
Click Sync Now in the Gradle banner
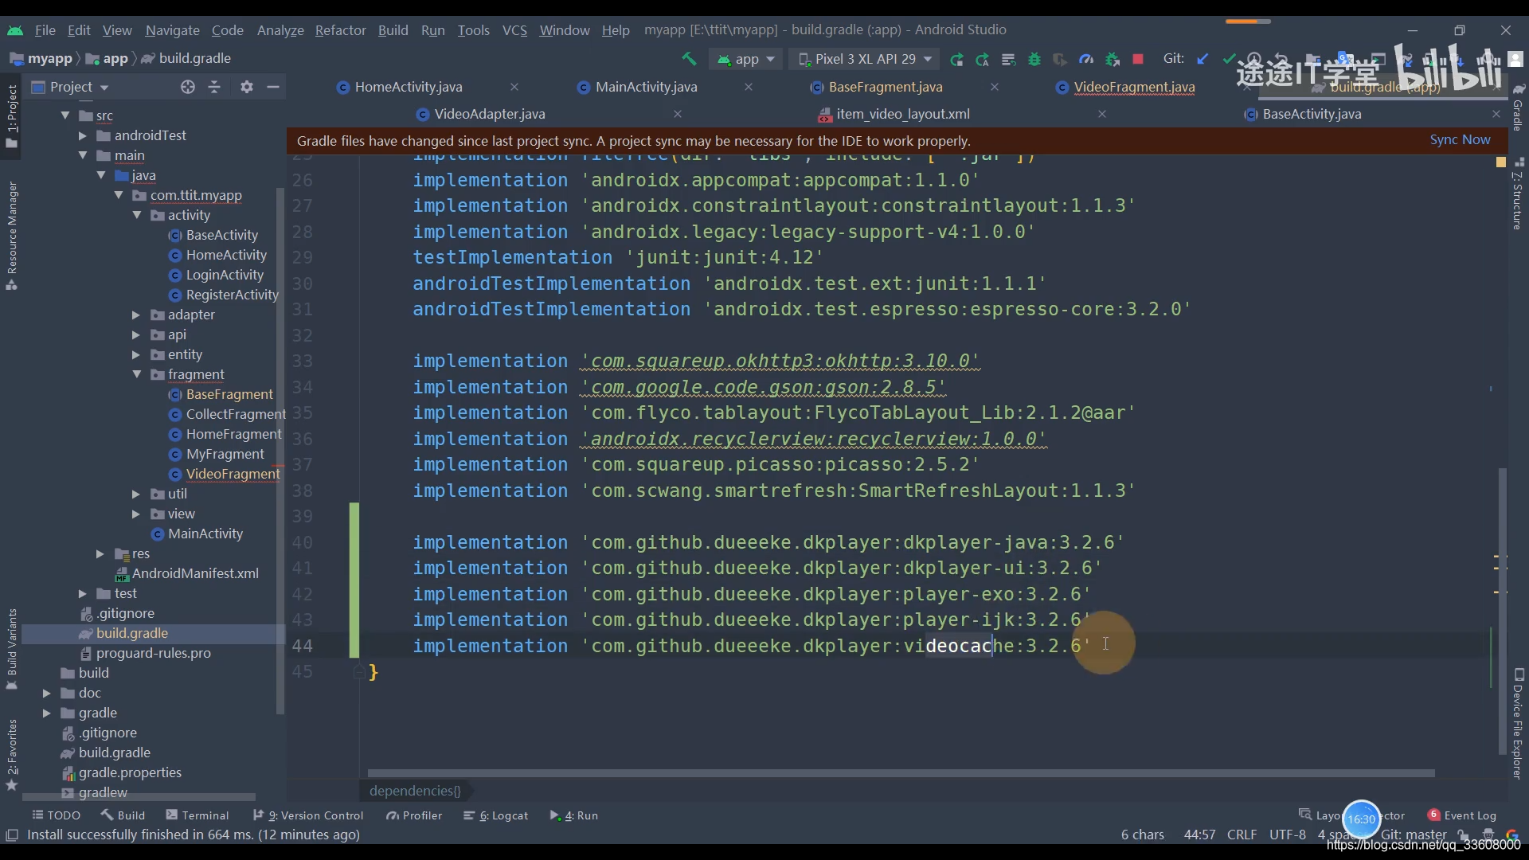tap(1460, 140)
